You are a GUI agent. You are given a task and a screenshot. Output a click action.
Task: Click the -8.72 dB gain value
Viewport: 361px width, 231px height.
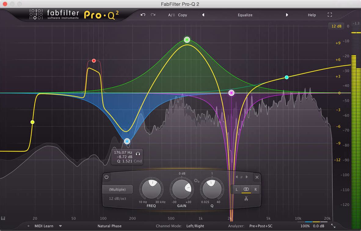125,157
